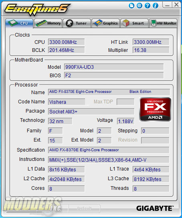Viewport: 182px width, 218px height.
Task: Switch to the Memory tab
Action: (48, 23)
